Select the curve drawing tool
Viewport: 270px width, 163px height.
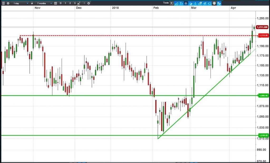pyautogui.click(x=176, y=3)
